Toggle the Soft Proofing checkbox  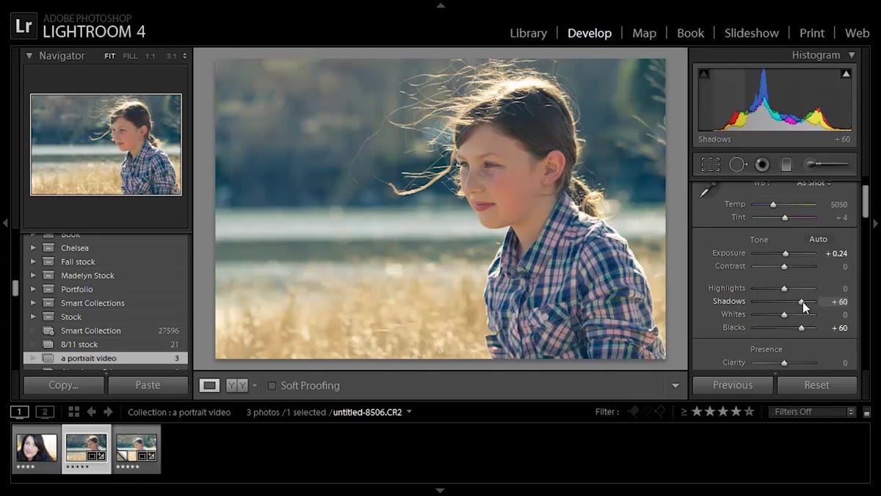tap(272, 386)
